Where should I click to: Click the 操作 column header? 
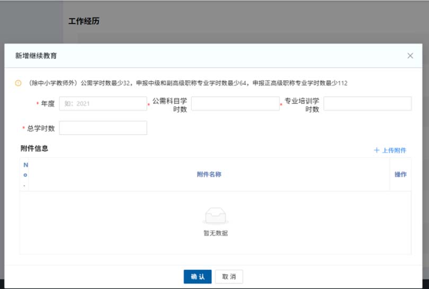400,174
